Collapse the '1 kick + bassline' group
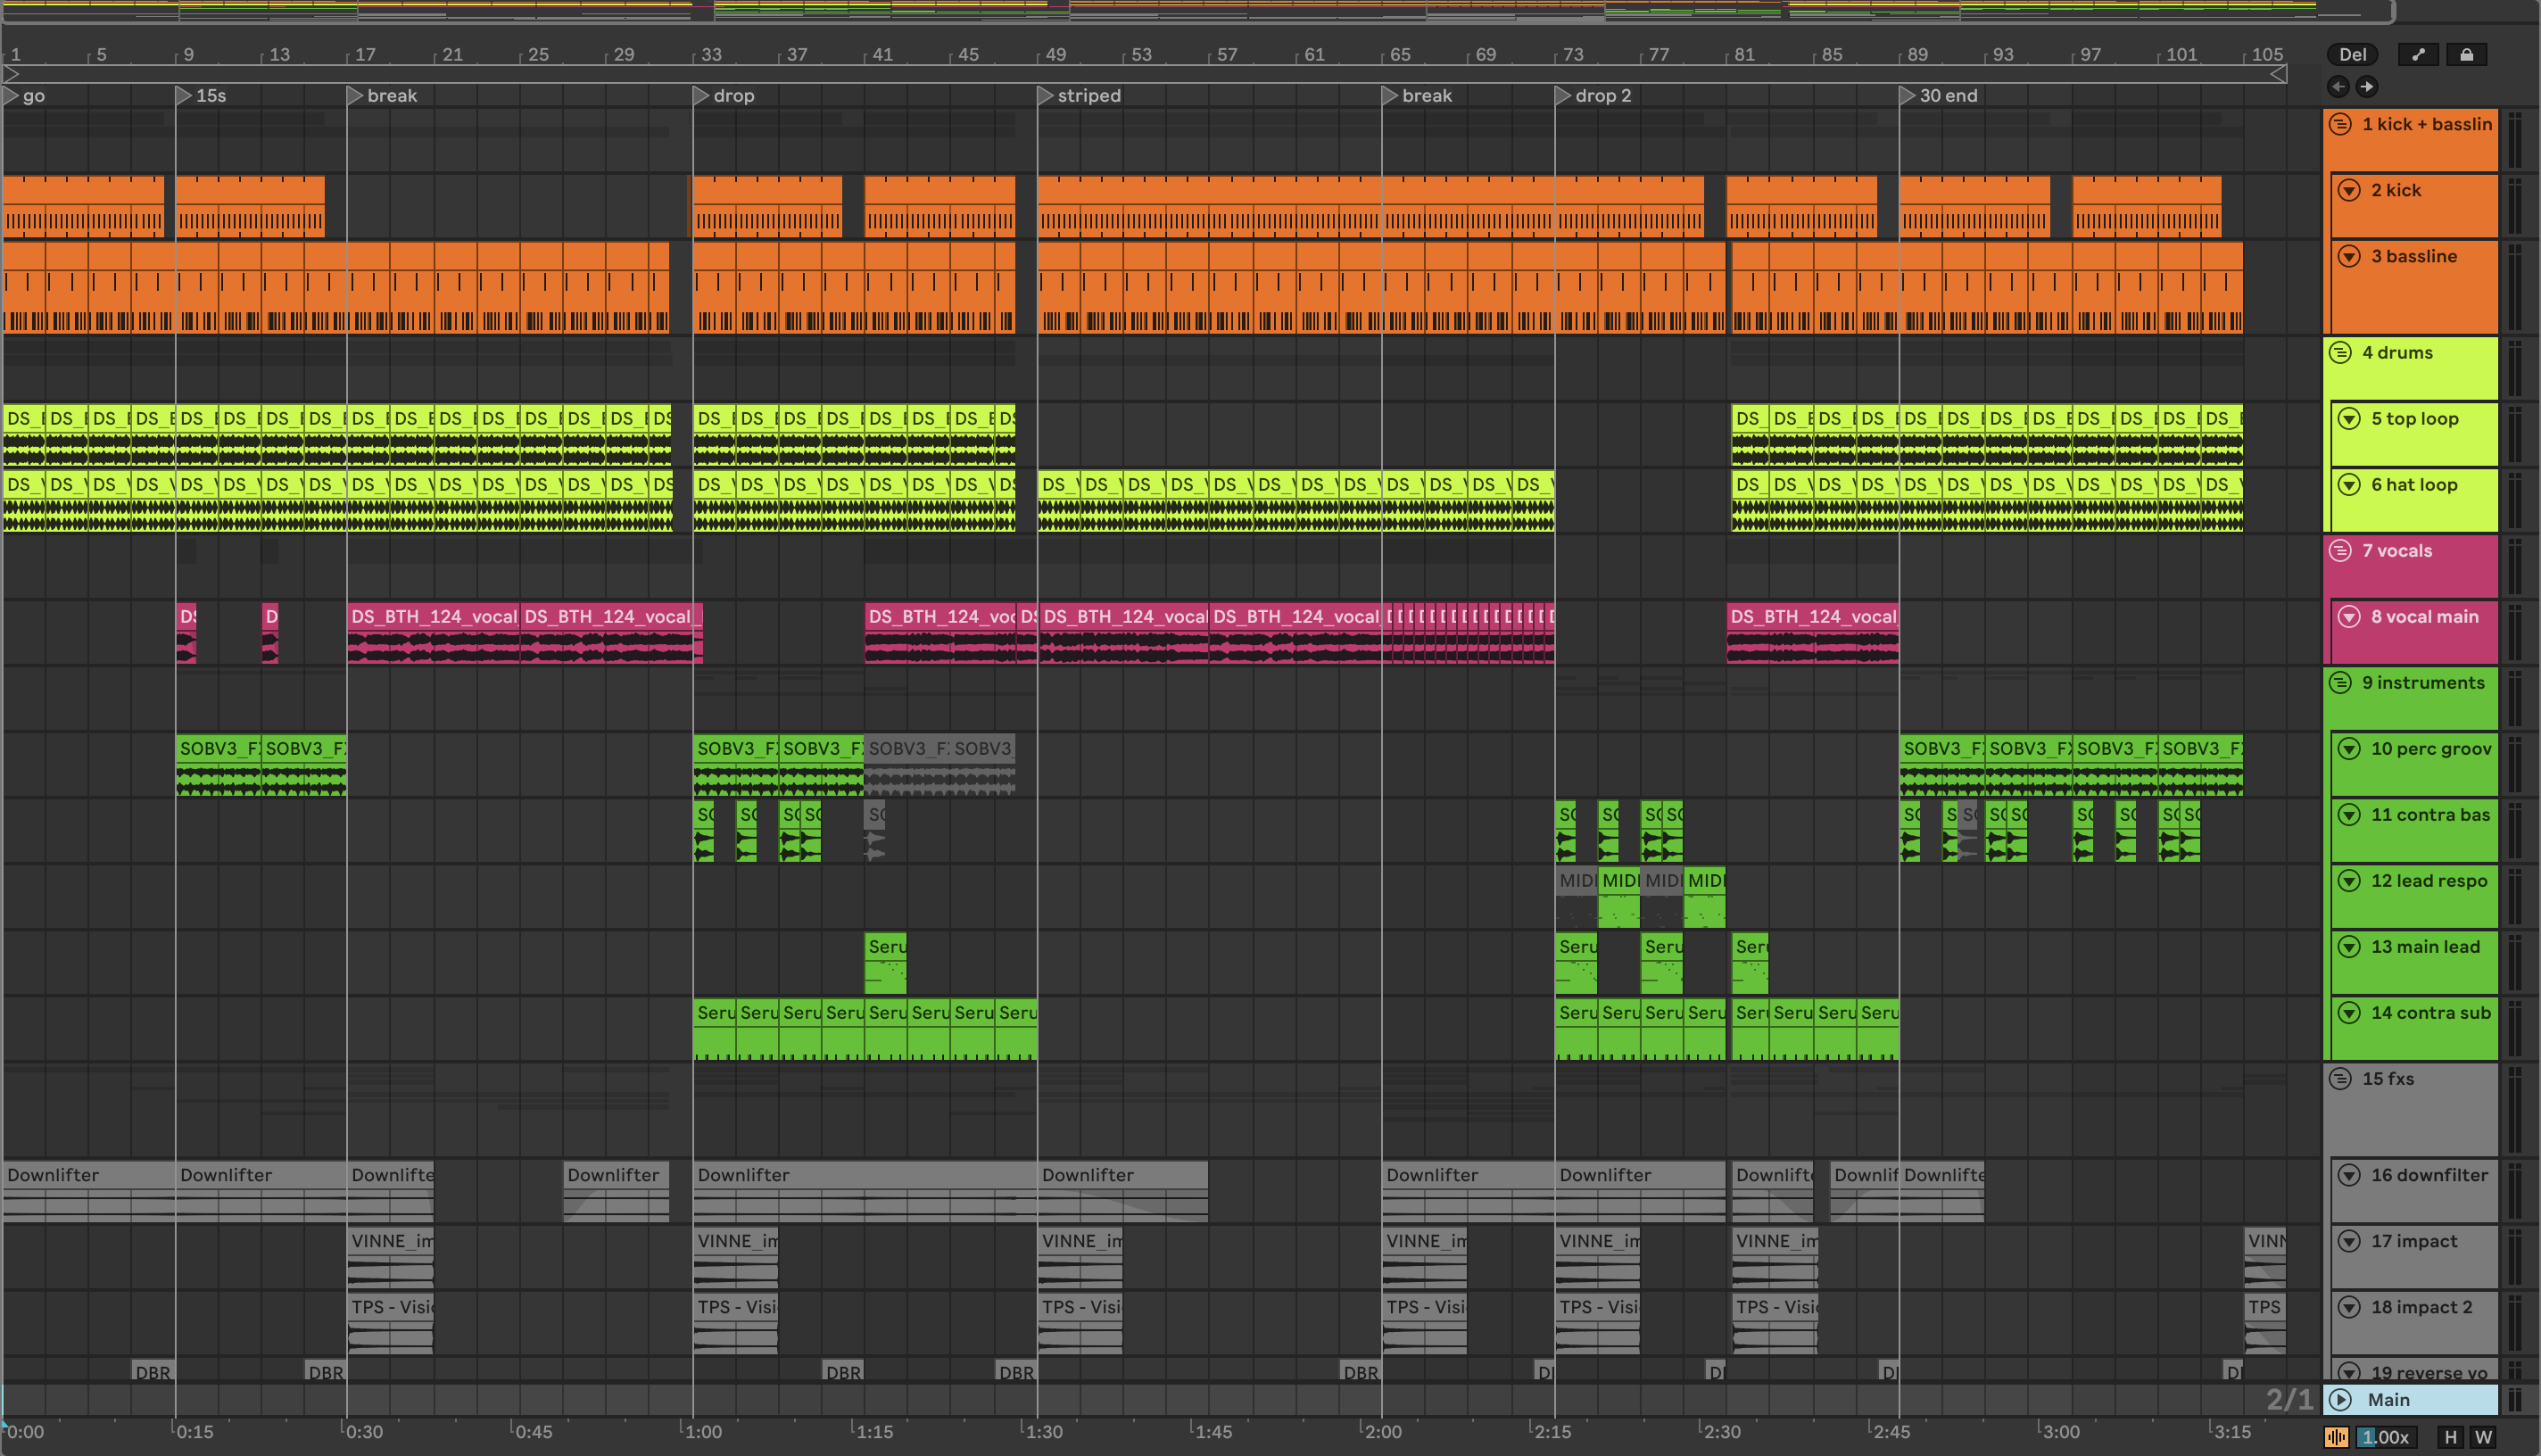Viewport: 2541px width, 1456px height. pyautogui.click(x=2340, y=124)
